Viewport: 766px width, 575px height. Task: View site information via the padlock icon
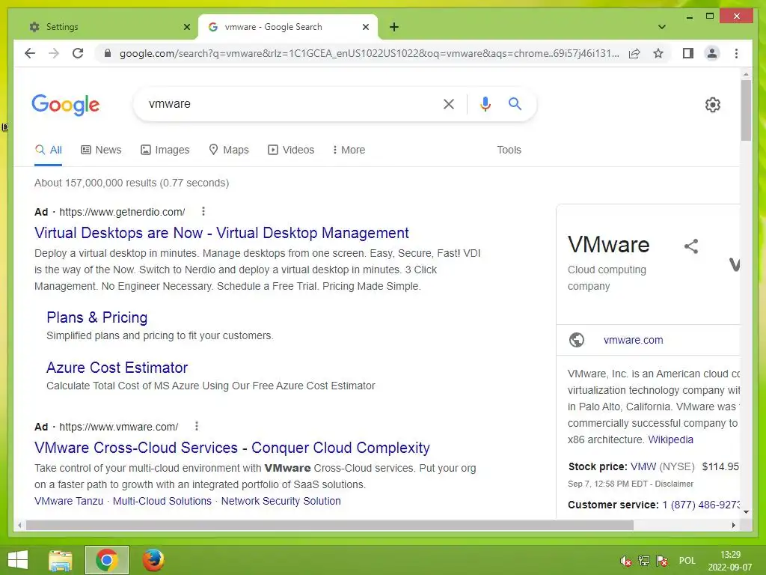click(108, 53)
